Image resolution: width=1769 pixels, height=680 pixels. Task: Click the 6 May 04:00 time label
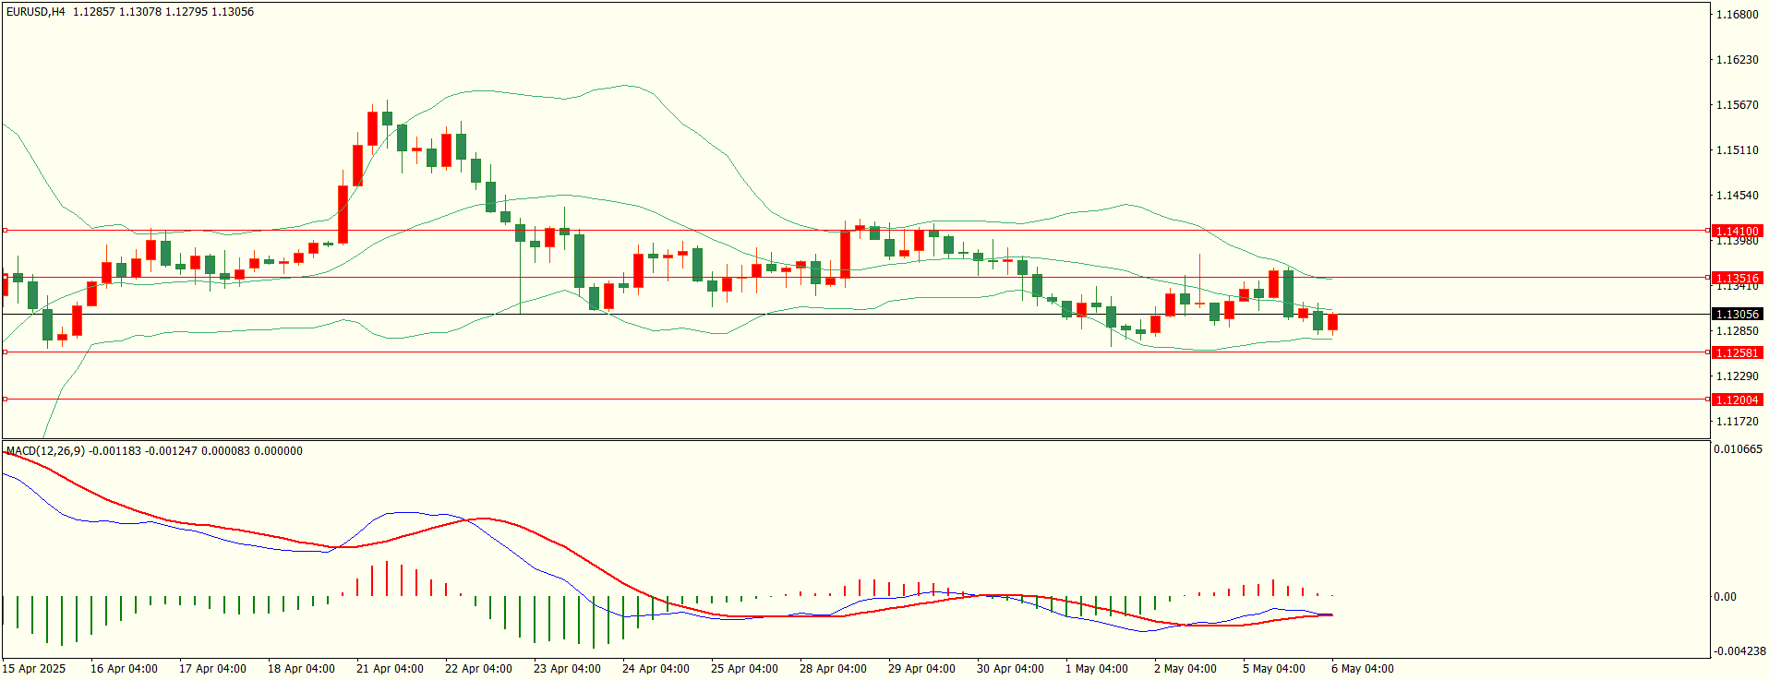tap(1363, 669)
